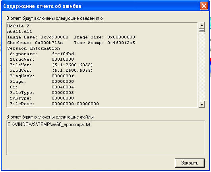Click the FlagMask value 0000003f
Image resolution: width=211 pixels, height=172 pixels.
pos(63,76)
